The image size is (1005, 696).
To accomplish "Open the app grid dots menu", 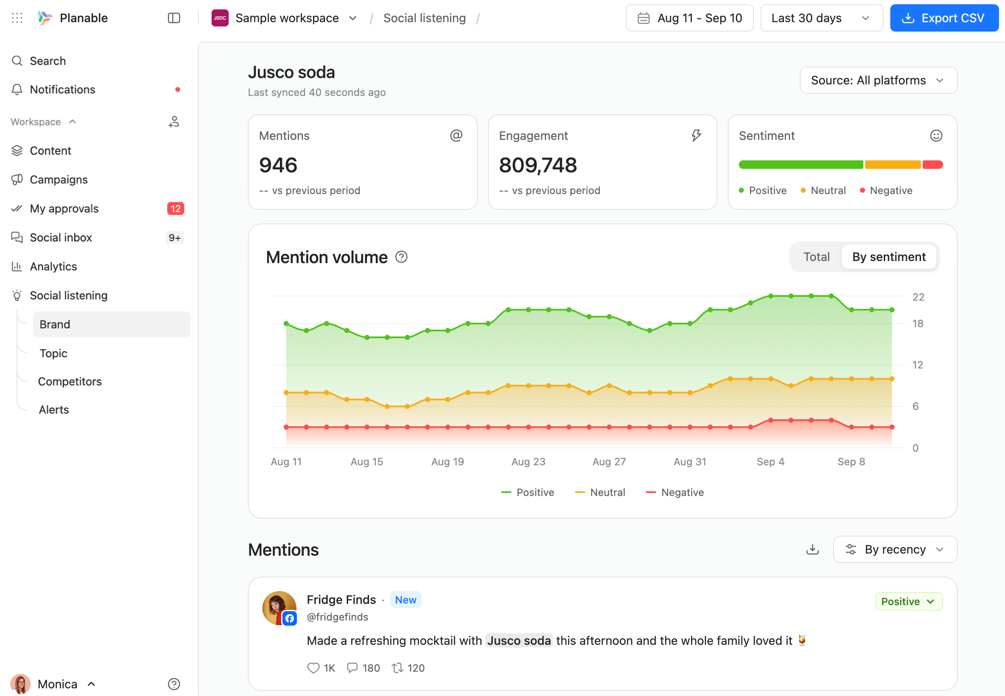I will click(17, 18).
